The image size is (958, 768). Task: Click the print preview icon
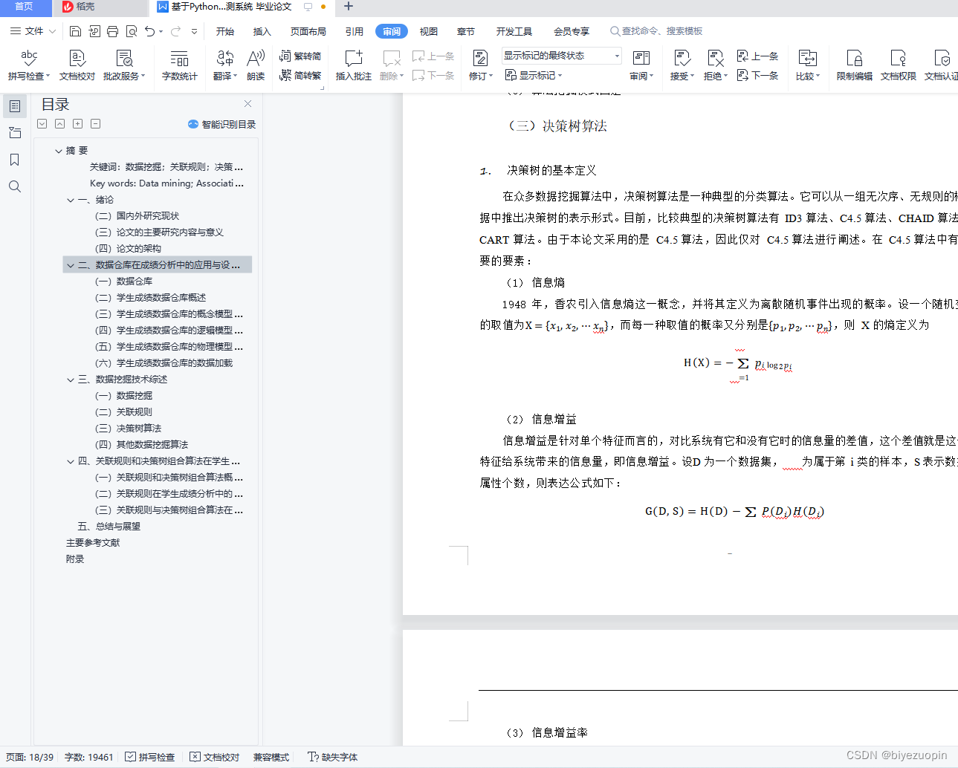coord(132,31)
